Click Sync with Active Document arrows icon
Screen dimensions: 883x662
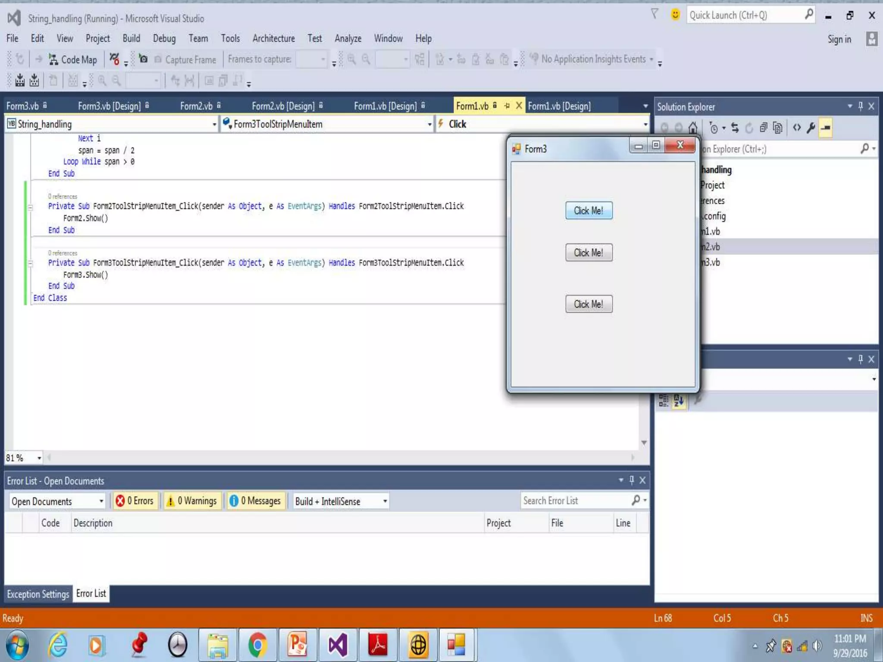[735, 128]
